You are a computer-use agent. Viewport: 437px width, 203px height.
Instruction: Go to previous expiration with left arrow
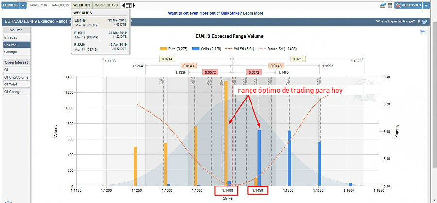[123, 5]
